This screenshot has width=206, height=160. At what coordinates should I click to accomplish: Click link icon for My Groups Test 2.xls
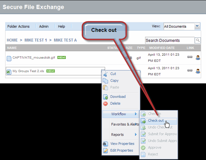190,71
